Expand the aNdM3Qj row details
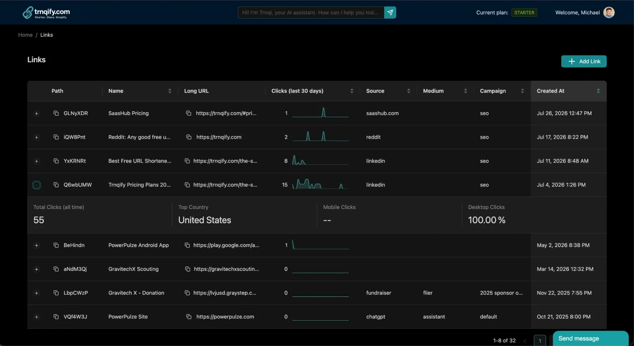 point(36,269)
